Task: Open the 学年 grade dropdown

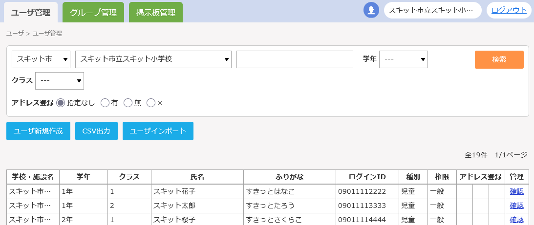Action: (x=403, y=59)
